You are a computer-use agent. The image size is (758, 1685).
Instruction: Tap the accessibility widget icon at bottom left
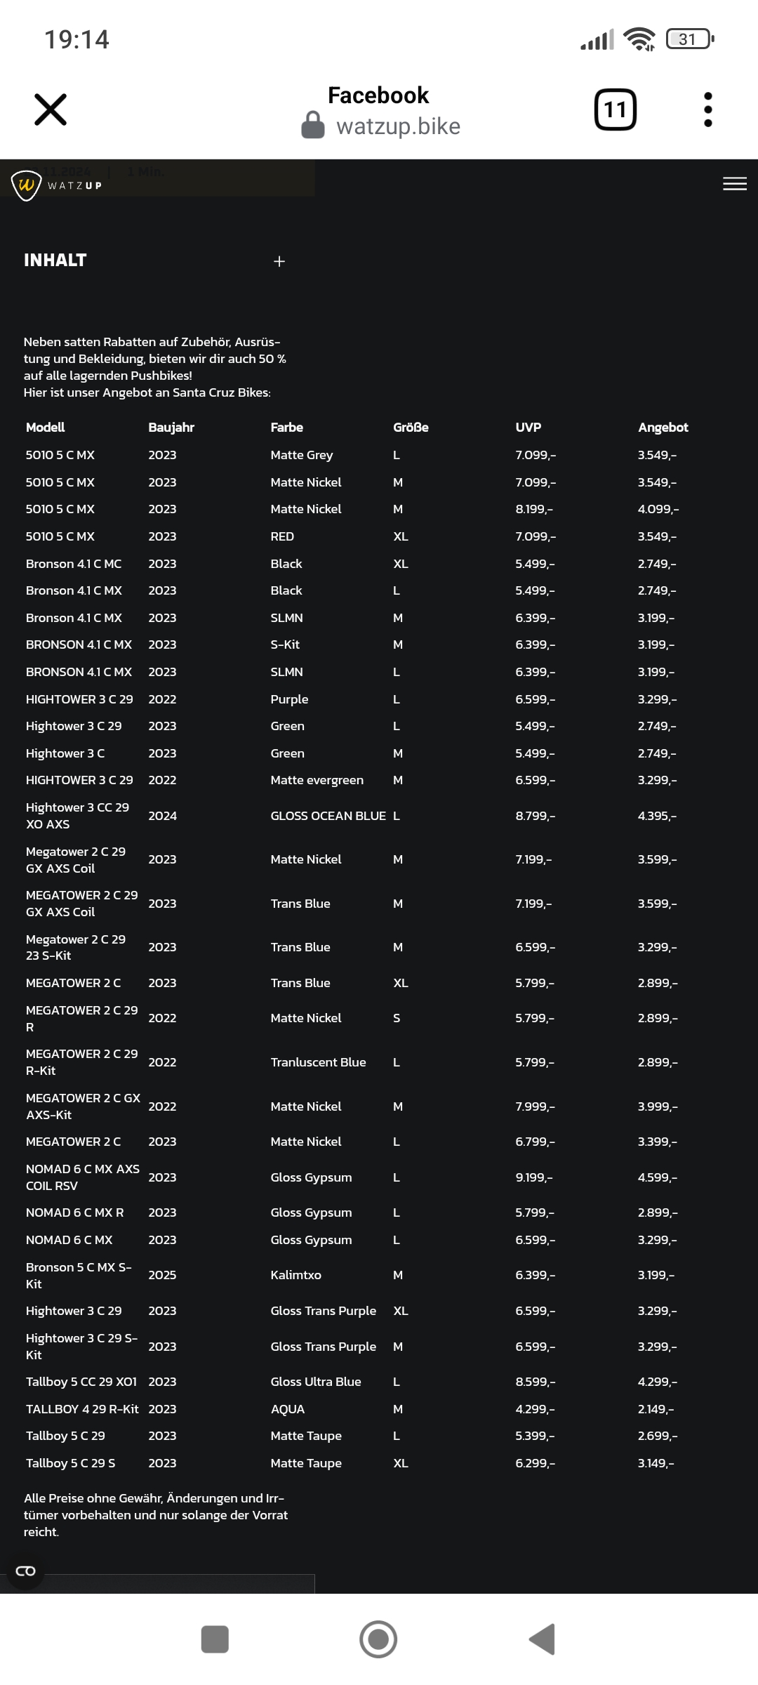[x=25, y=1571]
